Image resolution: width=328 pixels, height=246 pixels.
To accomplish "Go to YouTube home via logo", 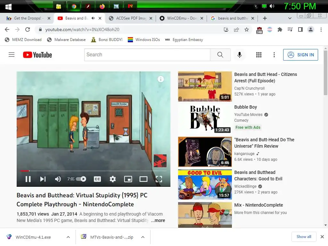I will click(37, 55).
